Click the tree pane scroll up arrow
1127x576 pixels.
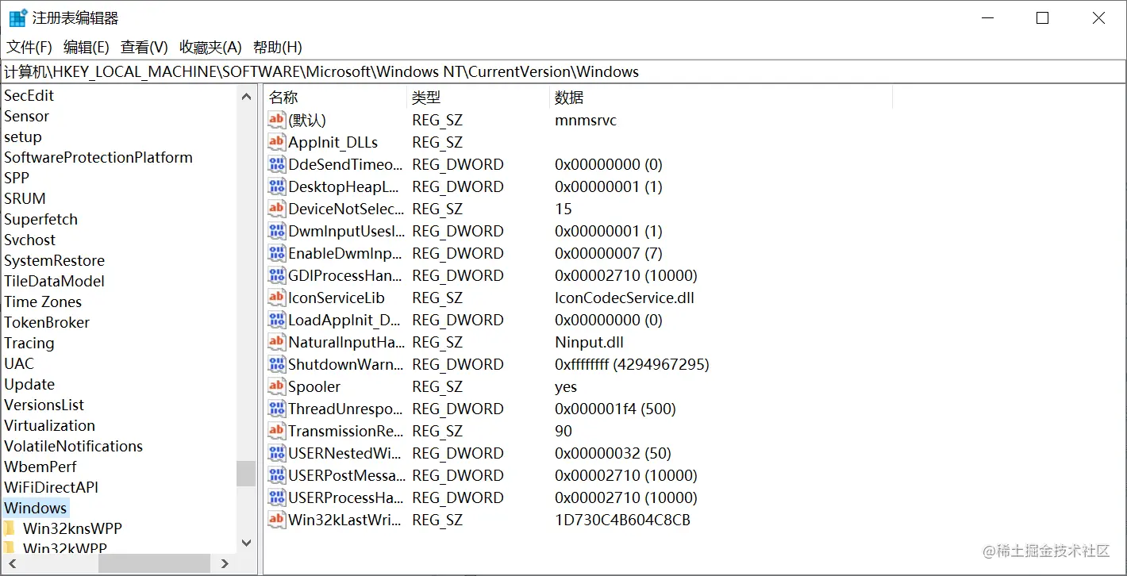(246, 97)
